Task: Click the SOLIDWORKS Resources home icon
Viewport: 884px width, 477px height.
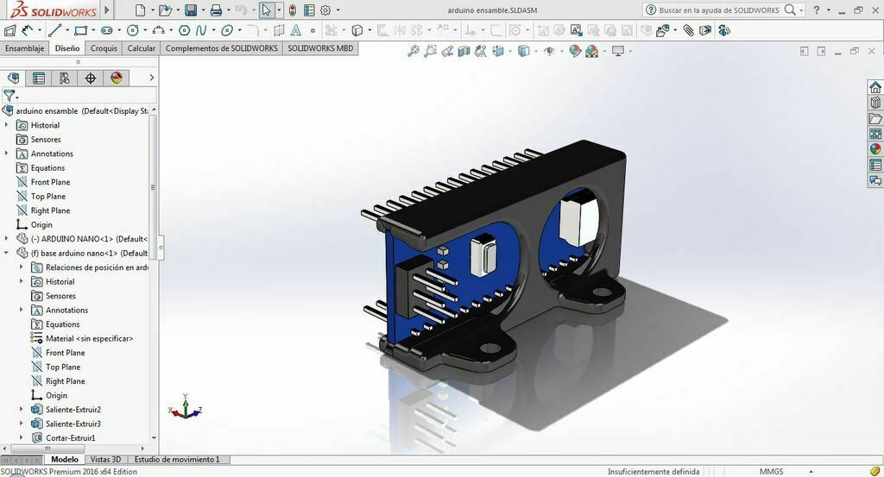Action: [x=875, y=87]
